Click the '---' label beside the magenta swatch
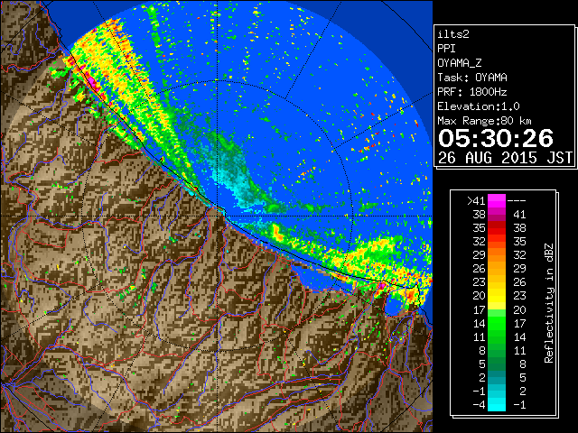The image size is (578, 433). [x=517, y=201]
